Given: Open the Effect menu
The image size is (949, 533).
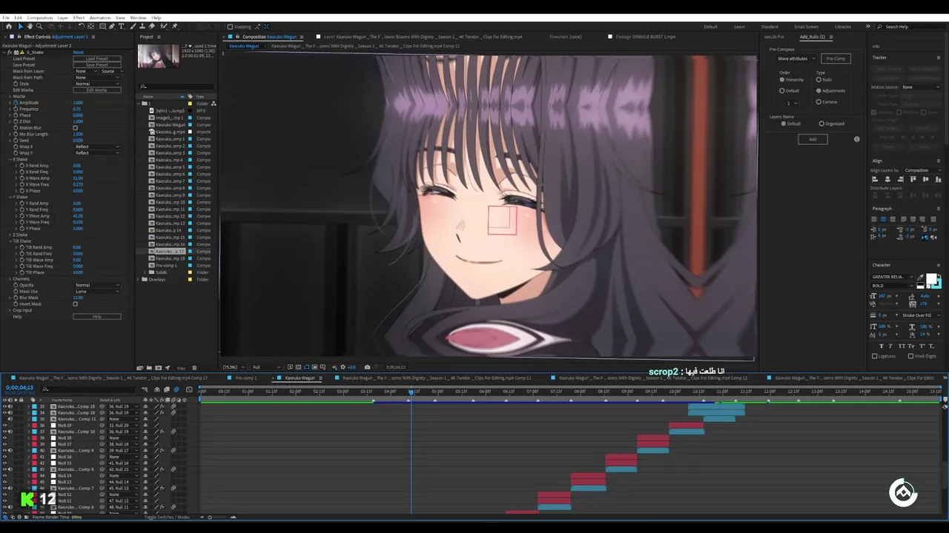Looking at the screenshot, I should tap(79, 18).
